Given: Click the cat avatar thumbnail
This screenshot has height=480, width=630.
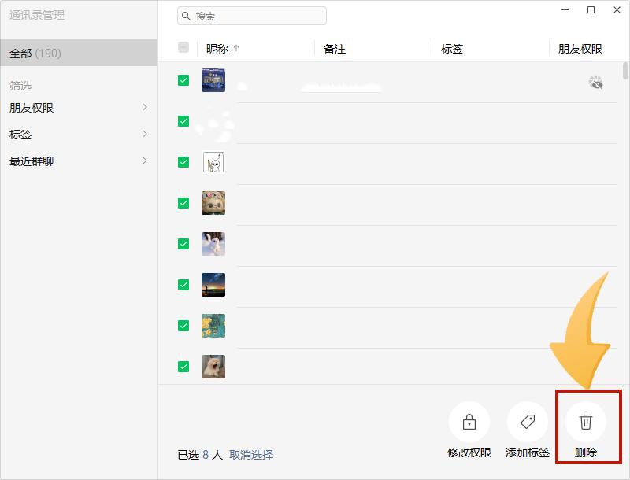Looking at the screenshot, I should tap(213, 244).
